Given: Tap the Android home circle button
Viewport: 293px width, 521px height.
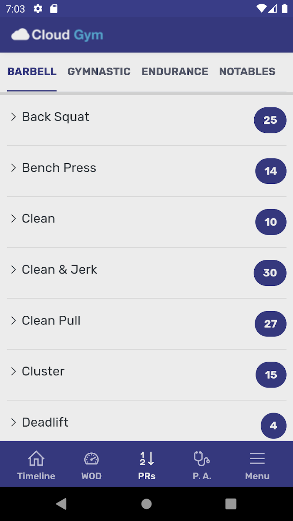Looking at the screenshot, I should [146, 504].
